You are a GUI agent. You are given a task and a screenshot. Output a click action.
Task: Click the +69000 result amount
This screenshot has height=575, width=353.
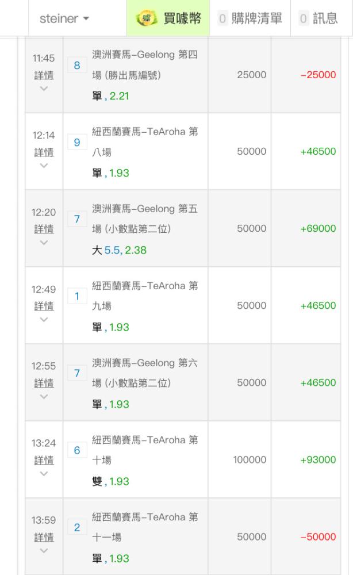tap(318, 228)
